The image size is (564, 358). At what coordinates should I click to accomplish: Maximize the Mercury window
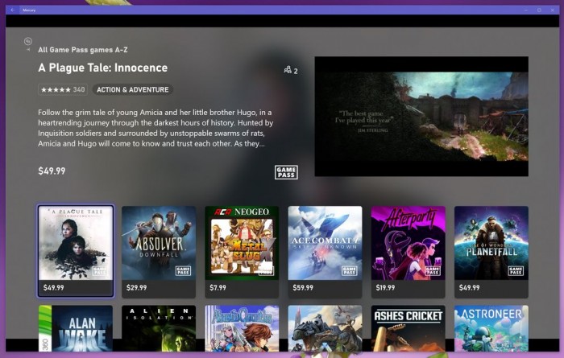[x=539, y=10]
